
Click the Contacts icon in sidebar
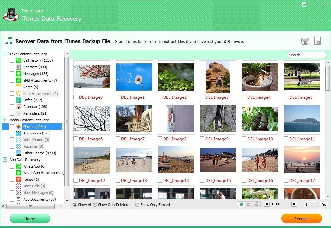[x=19, y=67]
